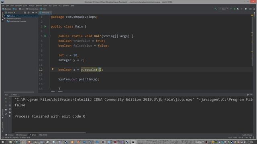Image resolution: width=257 pixels, height=144 pixels.
Task: Open the Project panel settings gear
Action: [33, 12]
